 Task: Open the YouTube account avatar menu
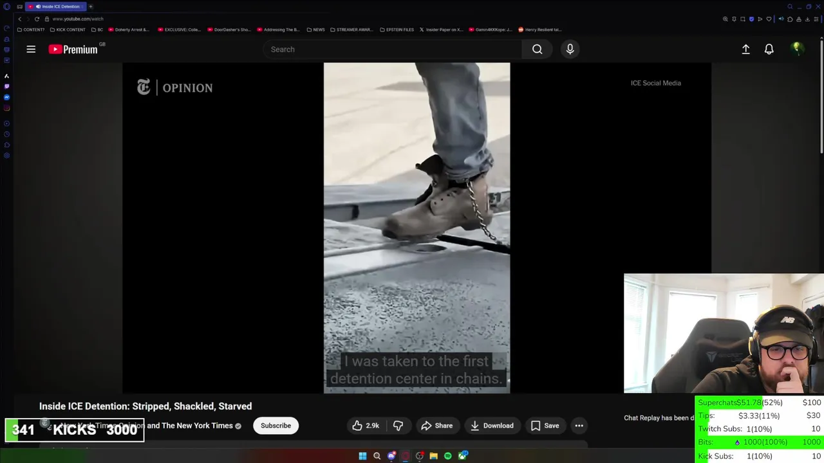797,49
